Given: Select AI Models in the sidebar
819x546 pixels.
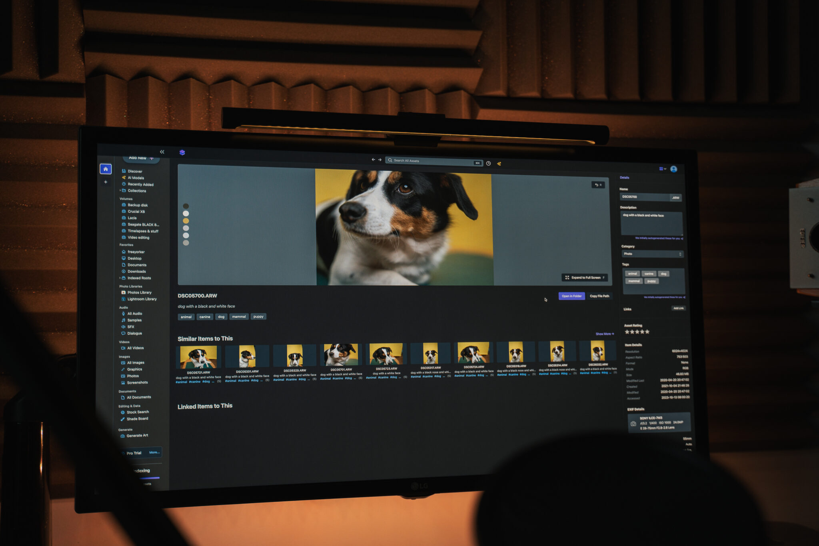Looking at the screenshot, I should click(x=135, y=178).
